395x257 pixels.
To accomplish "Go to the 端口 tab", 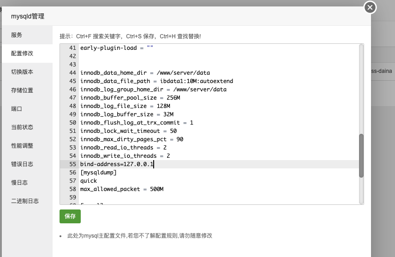I will 27,108.
